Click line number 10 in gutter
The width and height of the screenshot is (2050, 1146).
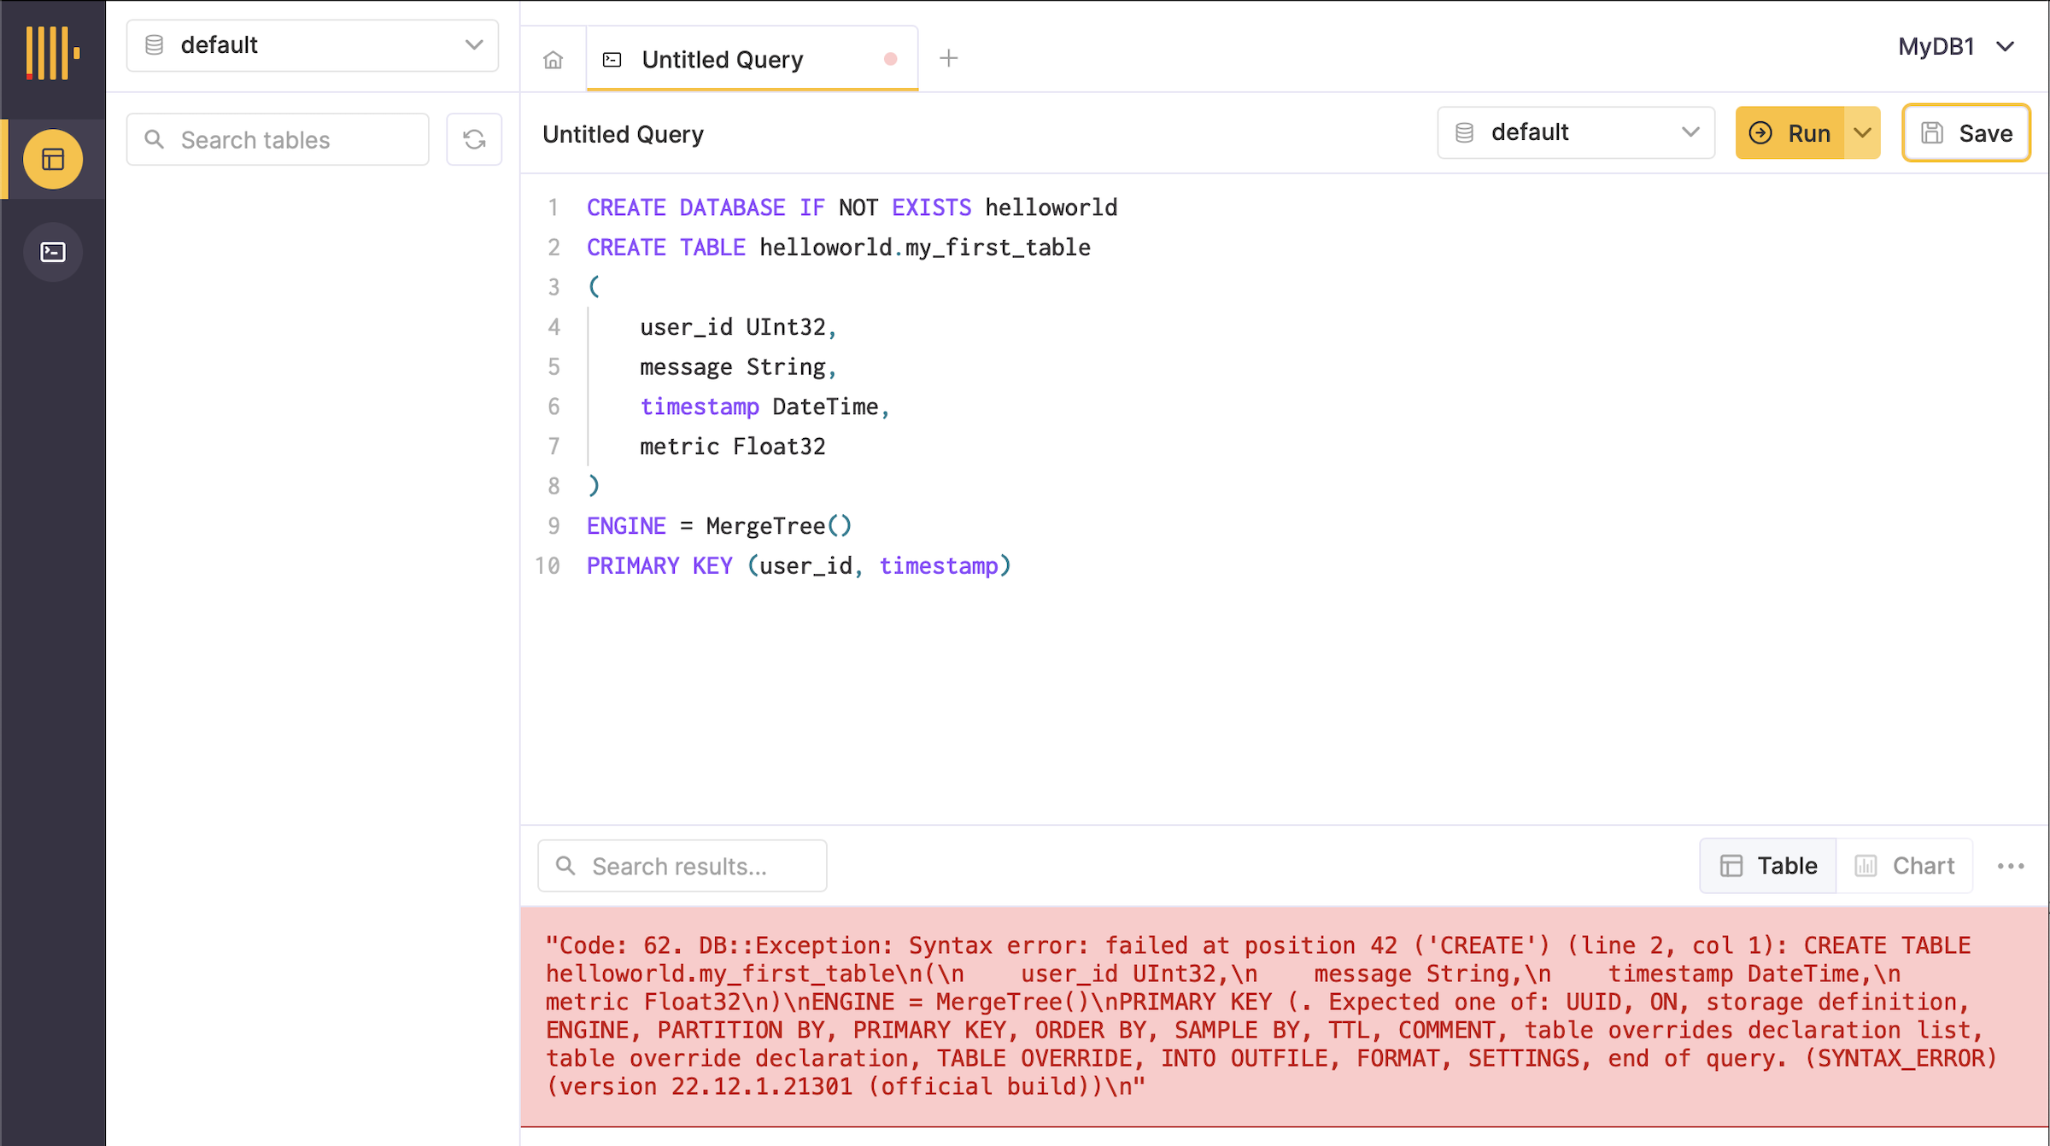[x=548, y=566]
